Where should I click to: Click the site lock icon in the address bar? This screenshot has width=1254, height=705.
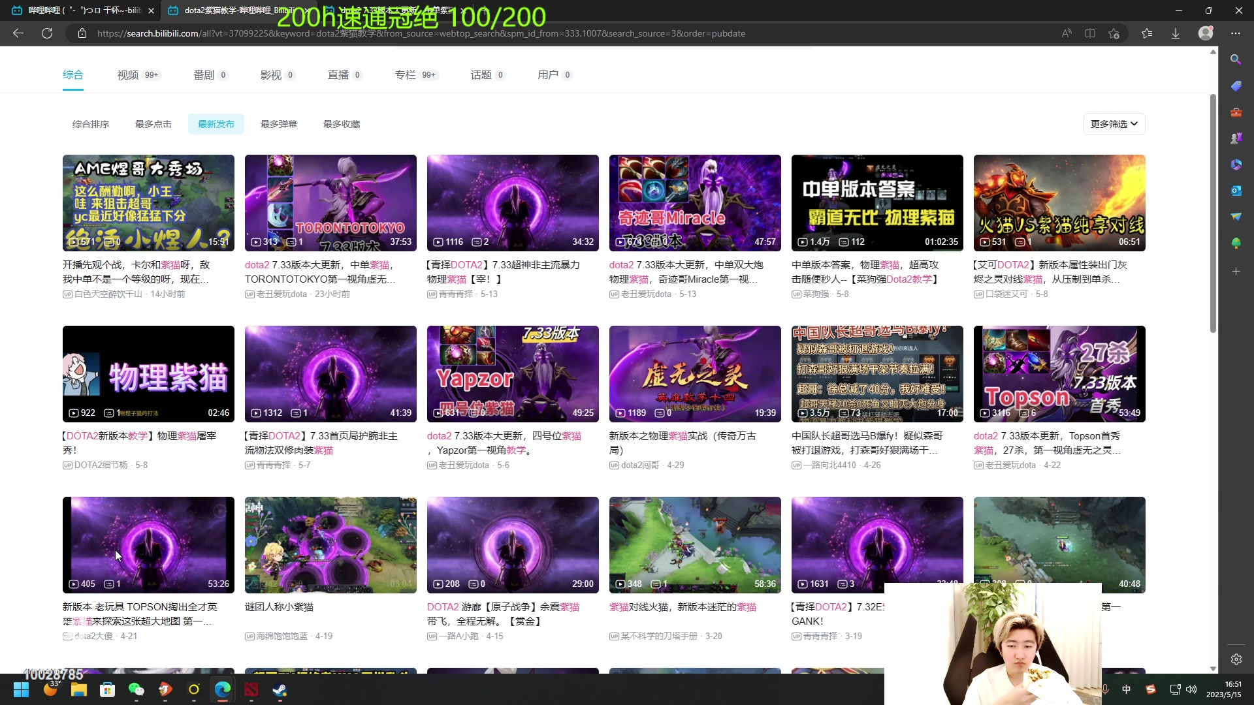click(82, 33)
